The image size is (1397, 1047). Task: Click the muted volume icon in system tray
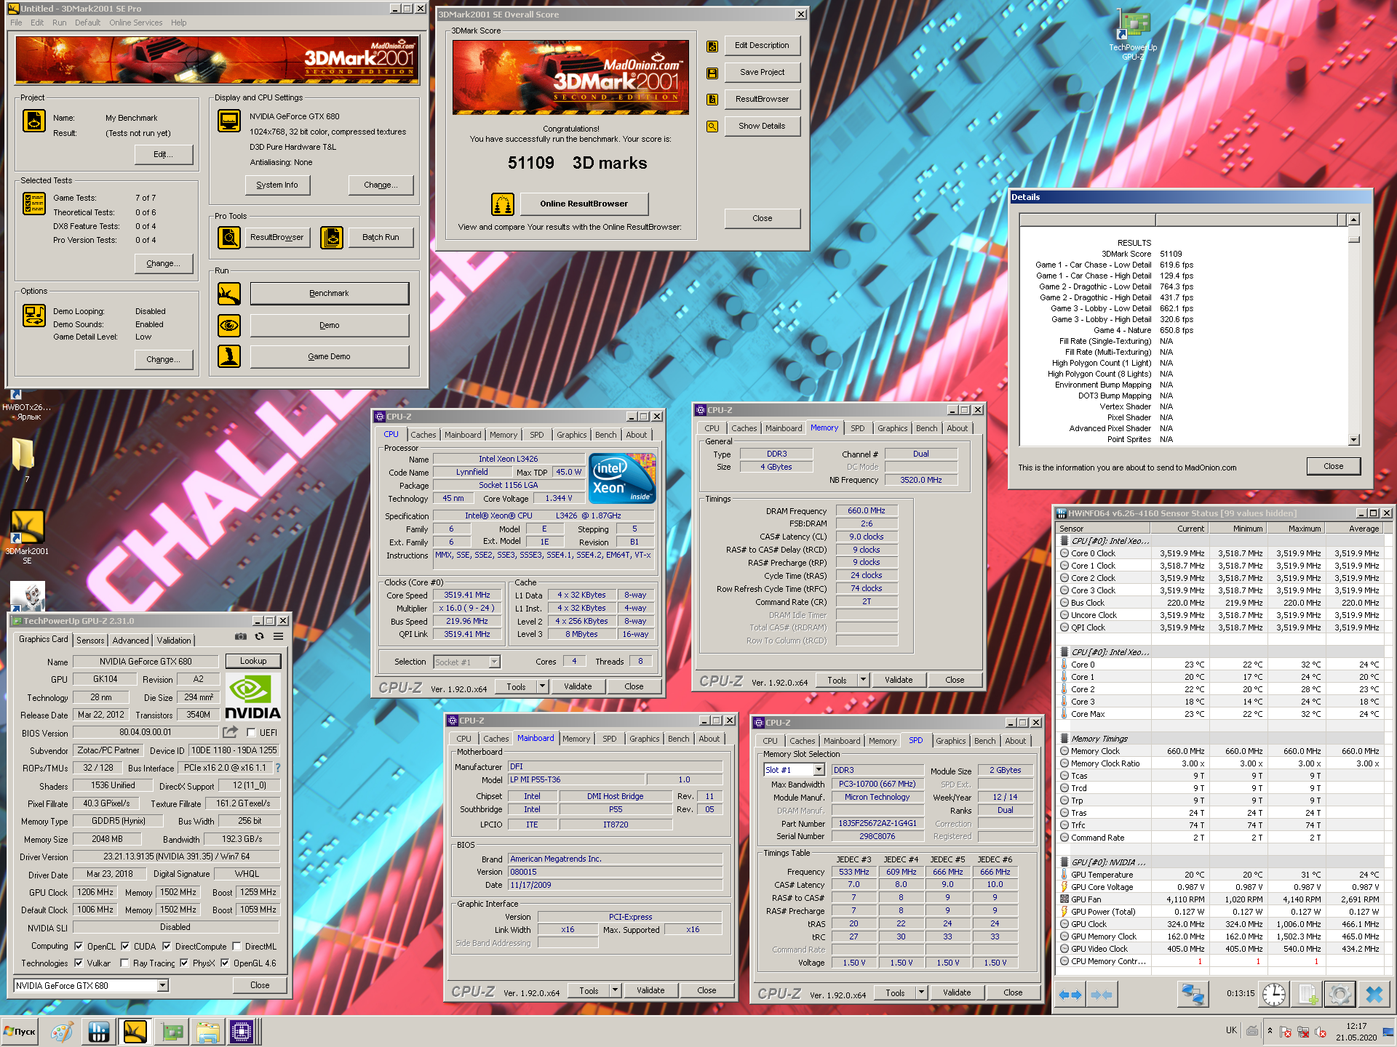(1321, 1031)
